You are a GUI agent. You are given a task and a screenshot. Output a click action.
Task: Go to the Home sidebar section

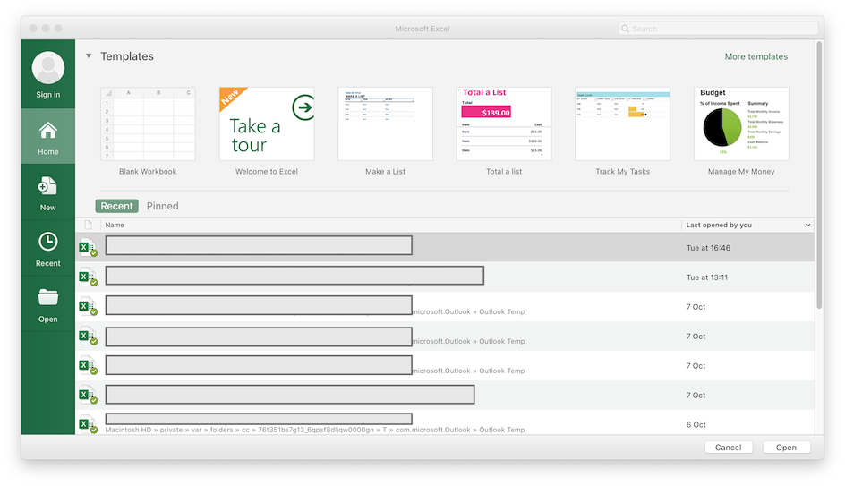pyautogui.click(x=48, y=136)
